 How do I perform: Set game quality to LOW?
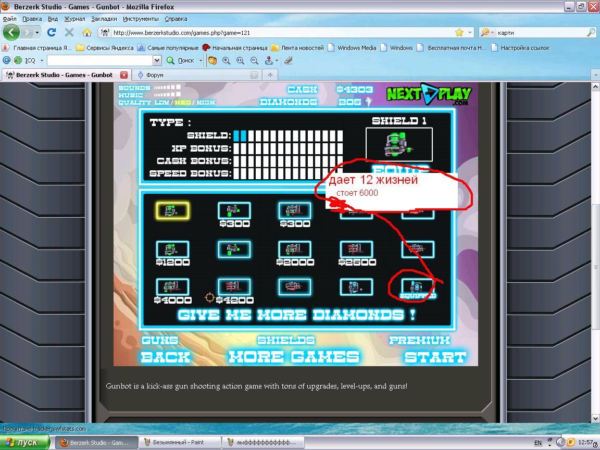[x=162, y=103]
